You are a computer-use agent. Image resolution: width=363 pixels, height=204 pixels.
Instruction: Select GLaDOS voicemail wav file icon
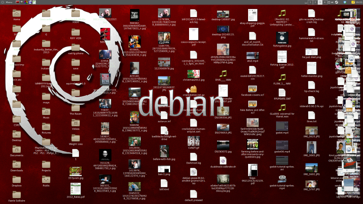tap(282, 108)
